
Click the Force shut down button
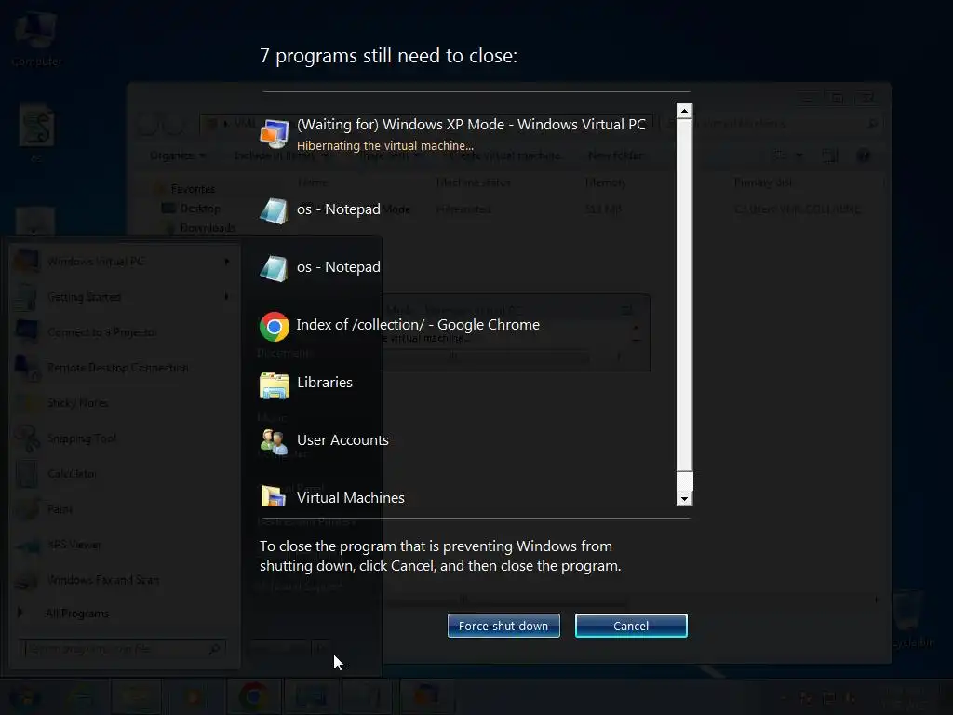(x=503, y=626)
